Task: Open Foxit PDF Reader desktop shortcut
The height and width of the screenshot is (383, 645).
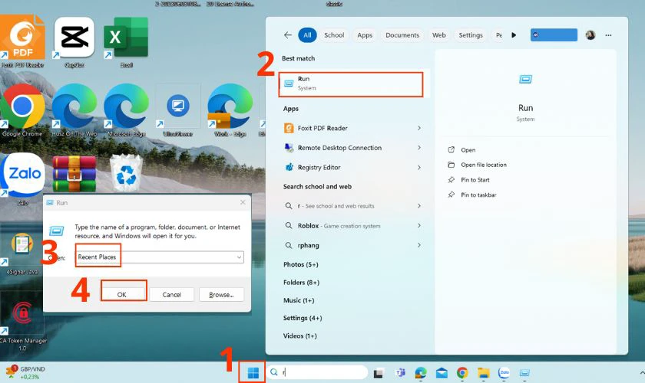Action: 23,37
